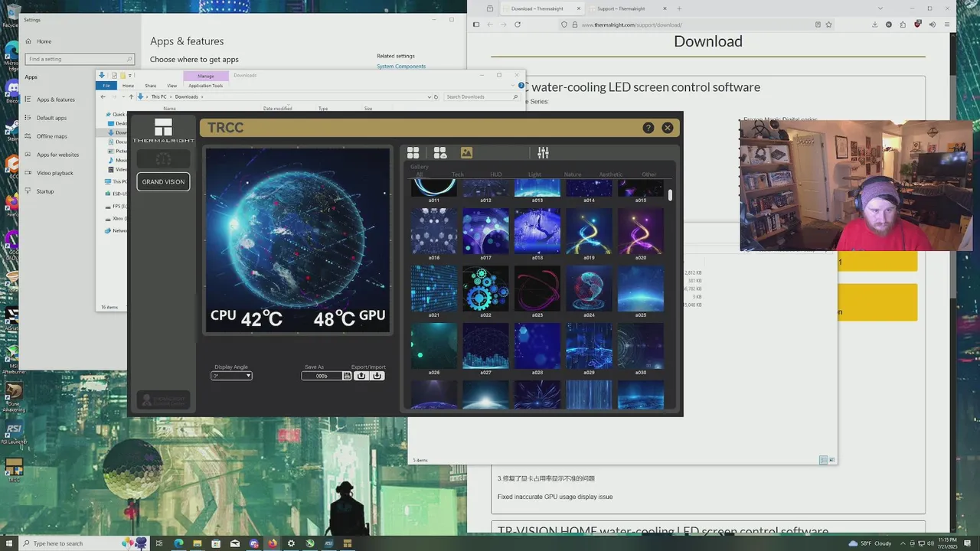Image resolution: width=980 pixels, height=551 pixels.
Task: Select the Tech gallery category tab
Action: point(458,174)
